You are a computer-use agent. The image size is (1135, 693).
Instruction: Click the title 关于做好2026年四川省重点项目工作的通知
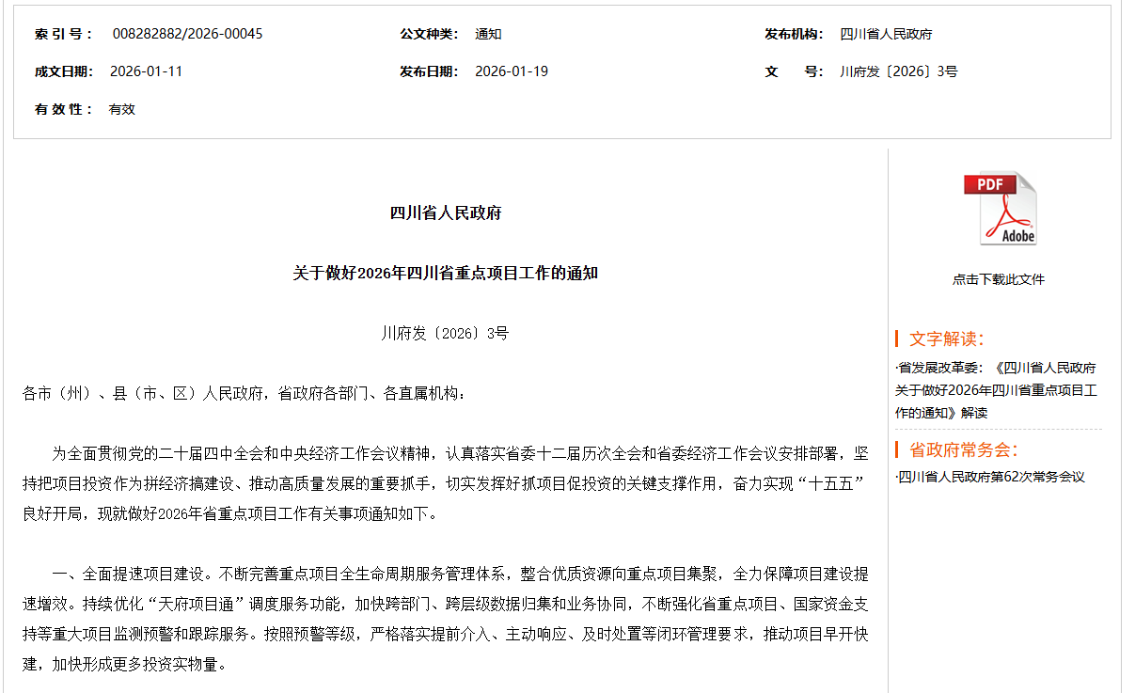[446, 273]
